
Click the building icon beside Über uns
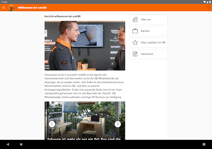135,19
